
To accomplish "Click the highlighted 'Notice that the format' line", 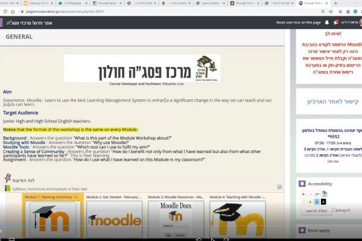I will pyautogui.click(x=70, y=130).
